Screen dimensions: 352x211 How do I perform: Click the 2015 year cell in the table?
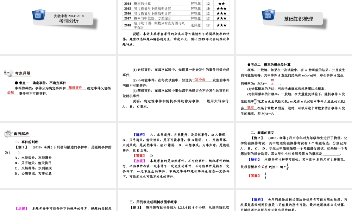coord(127,8)
